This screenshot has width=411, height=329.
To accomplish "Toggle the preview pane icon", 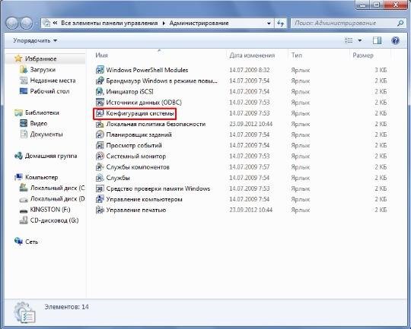I will point(377,40).
